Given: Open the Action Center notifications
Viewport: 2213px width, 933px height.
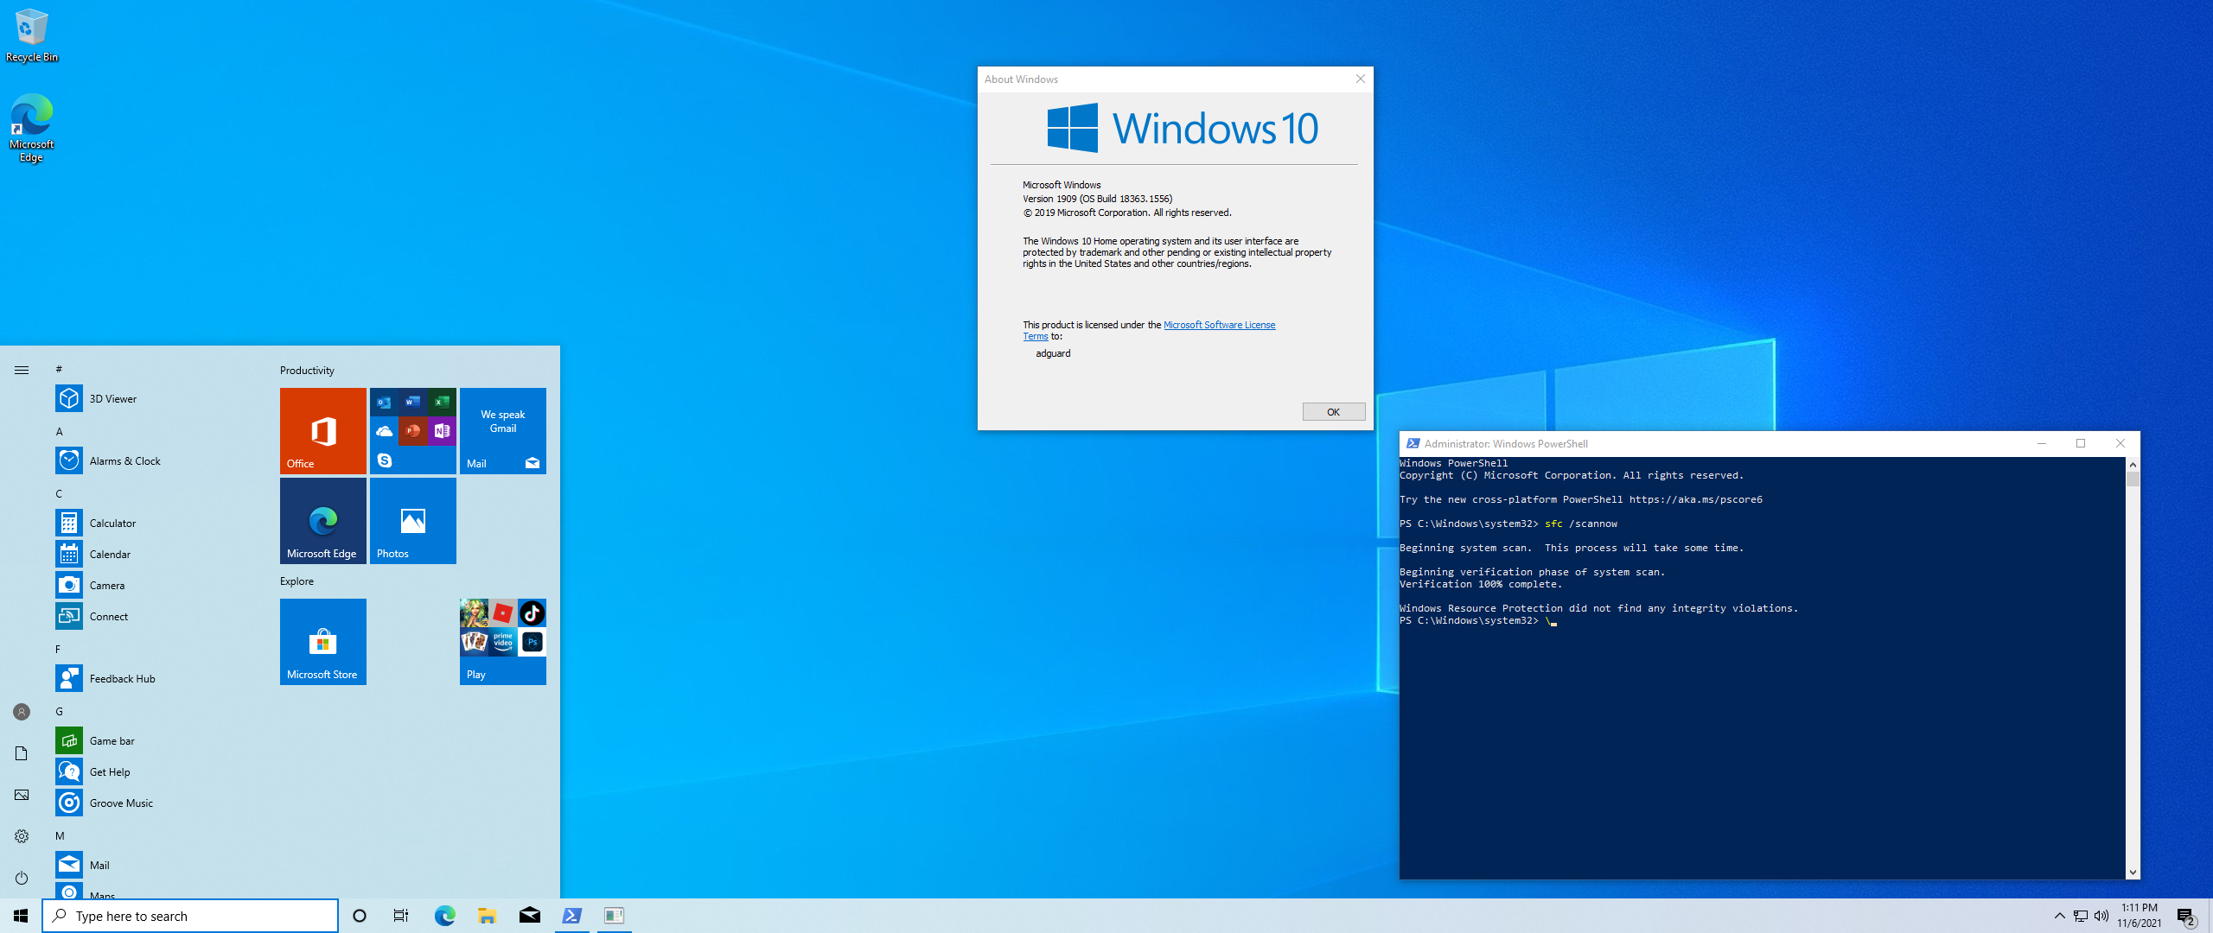Looking at the screenshot, I should point(2186,916).
